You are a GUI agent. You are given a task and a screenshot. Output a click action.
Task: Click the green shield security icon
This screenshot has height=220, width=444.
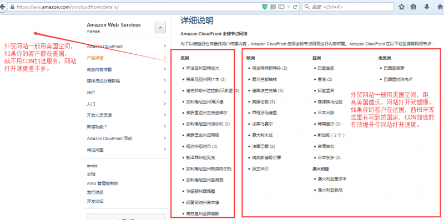265,7
